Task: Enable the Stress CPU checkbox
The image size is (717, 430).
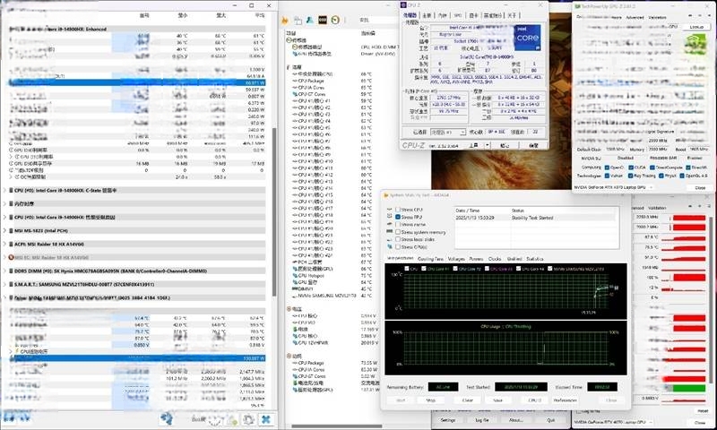Action: 398,210
